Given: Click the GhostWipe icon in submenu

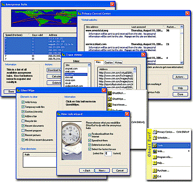Looking at the screenshot, I should coord(110,99).
